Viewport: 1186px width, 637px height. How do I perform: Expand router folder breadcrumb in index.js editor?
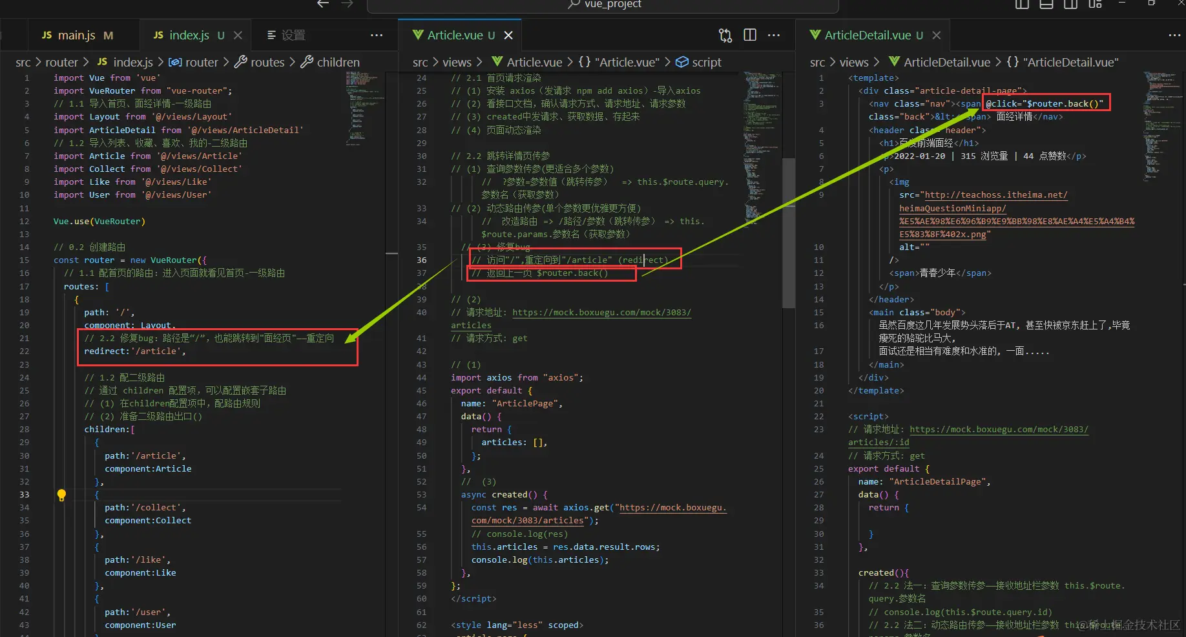pyautogui.click(x=61, y=62)
